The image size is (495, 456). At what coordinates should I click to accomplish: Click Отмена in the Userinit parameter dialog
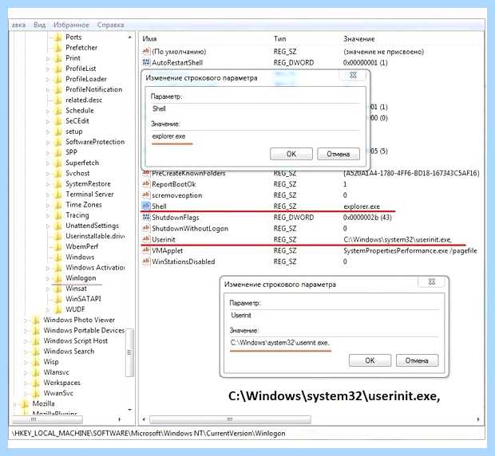point(417,360)
